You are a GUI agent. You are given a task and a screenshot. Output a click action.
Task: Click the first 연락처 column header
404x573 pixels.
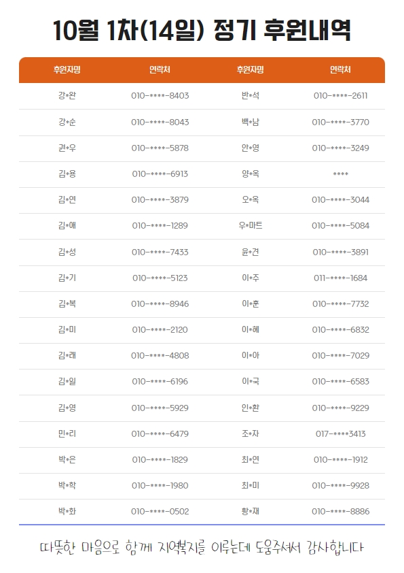160,69
